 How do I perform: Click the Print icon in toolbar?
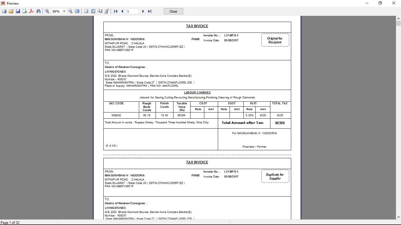(4, 11)
